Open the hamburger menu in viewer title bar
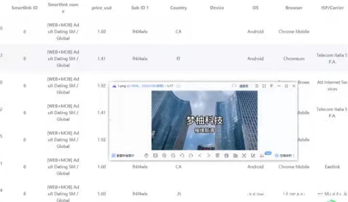This screenshot has height=202, width=348. pyautogui.click(x=257, y=86)
